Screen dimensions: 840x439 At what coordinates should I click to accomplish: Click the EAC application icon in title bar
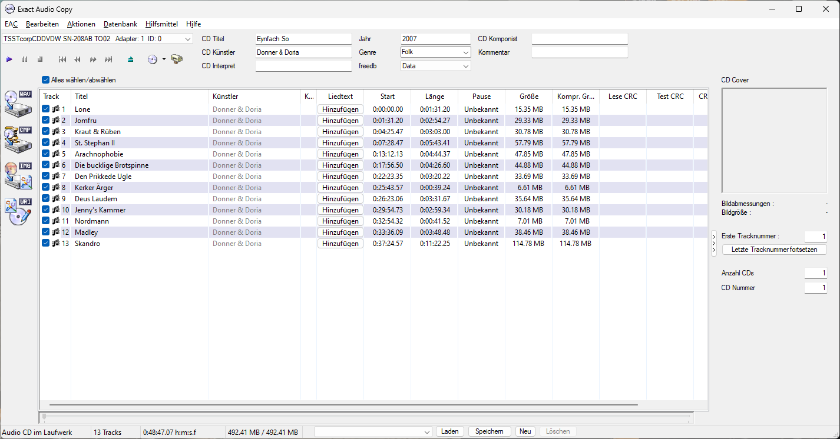(9, 9)
